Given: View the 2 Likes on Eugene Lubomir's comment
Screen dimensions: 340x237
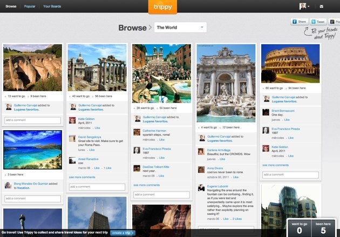Looking at the screenshot, I should [237, 219].
